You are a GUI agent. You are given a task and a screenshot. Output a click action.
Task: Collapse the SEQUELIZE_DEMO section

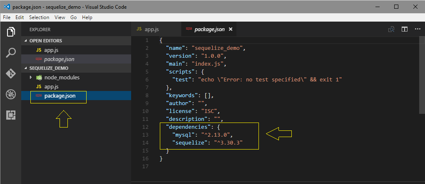26,68
